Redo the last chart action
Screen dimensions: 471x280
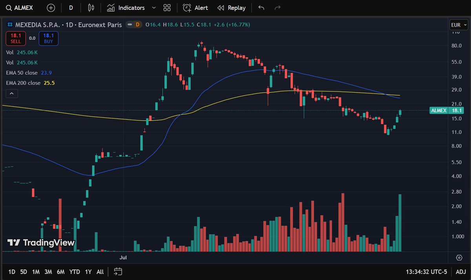pos(277,8)
